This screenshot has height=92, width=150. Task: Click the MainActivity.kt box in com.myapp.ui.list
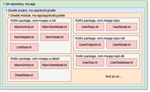click(24, 27)
